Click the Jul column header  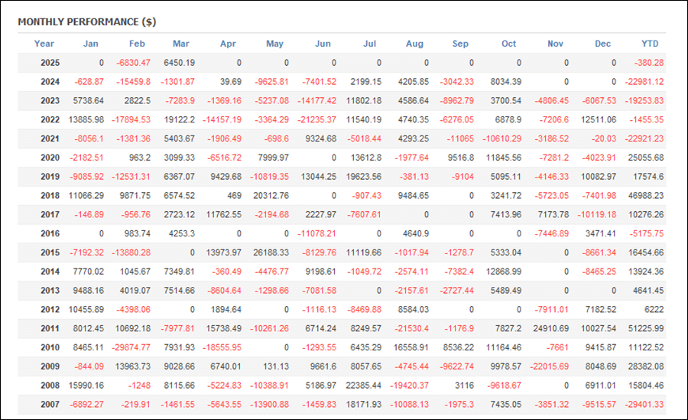click(369, 44)
